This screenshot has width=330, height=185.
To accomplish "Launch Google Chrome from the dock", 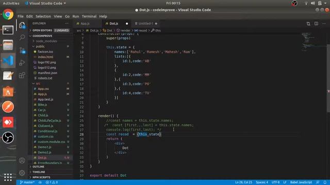I will tap(8, 14).
